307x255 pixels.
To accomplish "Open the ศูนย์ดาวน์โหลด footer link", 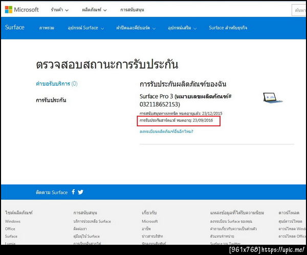I will 290,221.
